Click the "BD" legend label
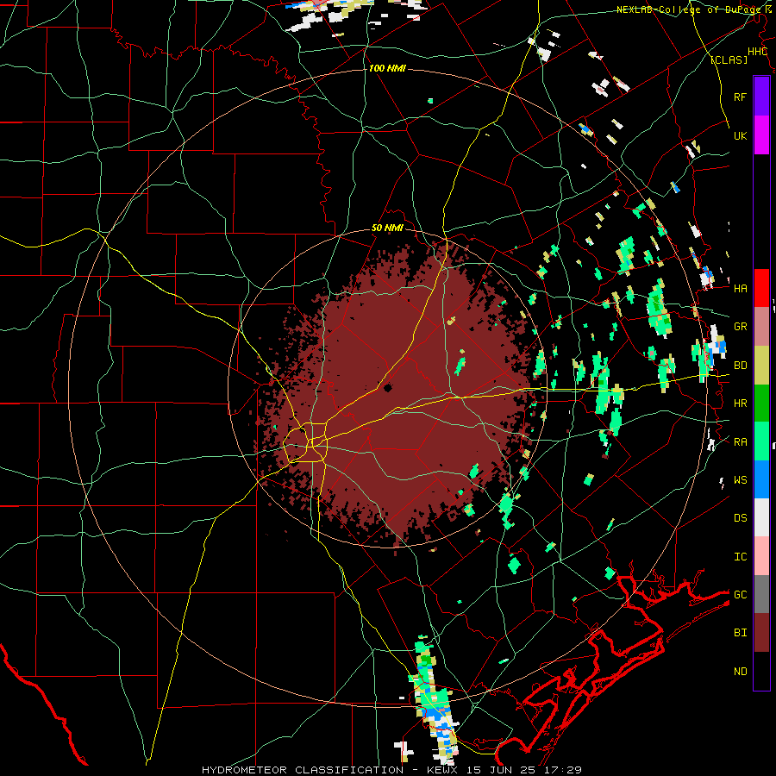This screenshot has height=776, width=776. point(740,366)
